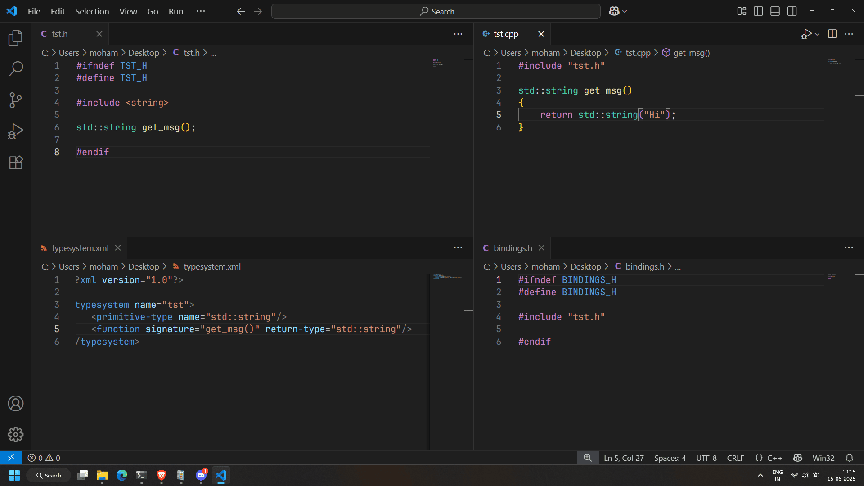Run or debug tst.cpp with play button
Image resolution: width=864 pixels, height=486 pixels.
pos(806,34)
